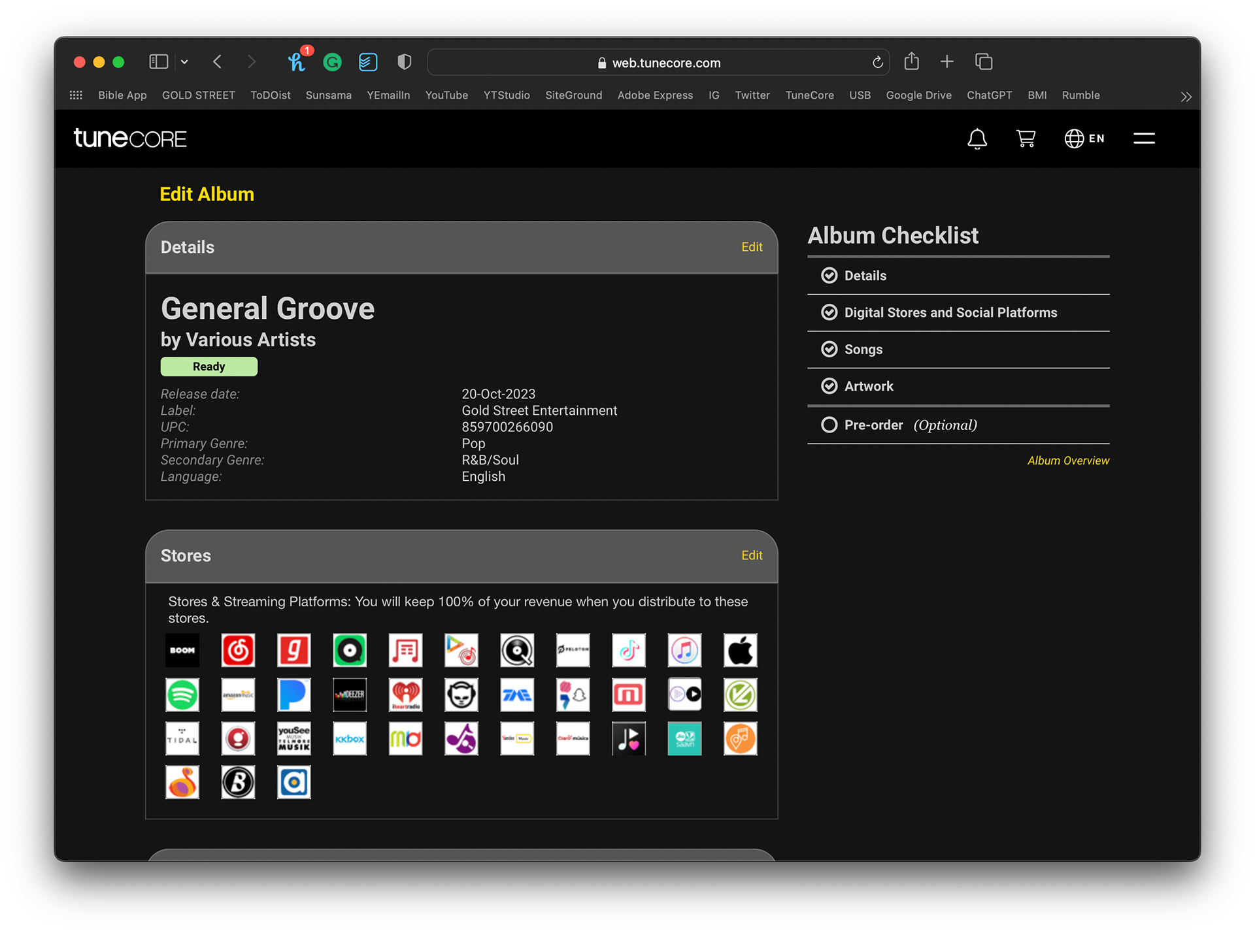Select the Spotify store icon
This screenshot has width=1255, height=933.
pos(182,695)
